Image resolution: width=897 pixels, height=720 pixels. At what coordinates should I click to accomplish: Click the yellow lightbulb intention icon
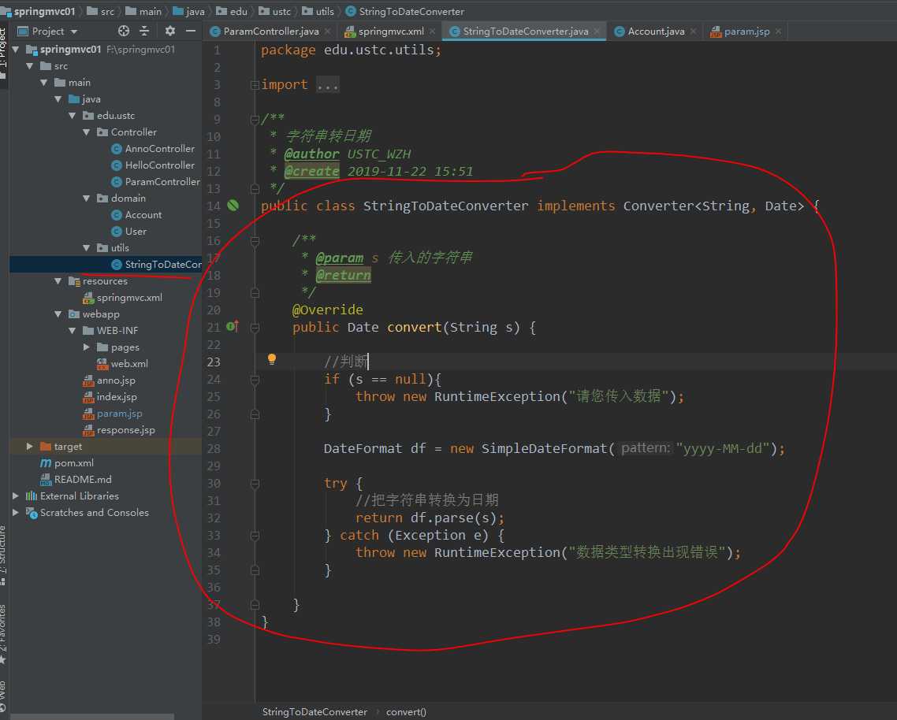(272, 359)
